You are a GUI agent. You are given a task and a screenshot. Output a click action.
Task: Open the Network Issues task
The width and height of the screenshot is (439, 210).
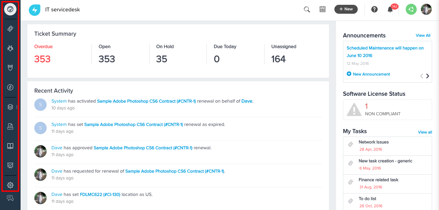tap(373, 142)
